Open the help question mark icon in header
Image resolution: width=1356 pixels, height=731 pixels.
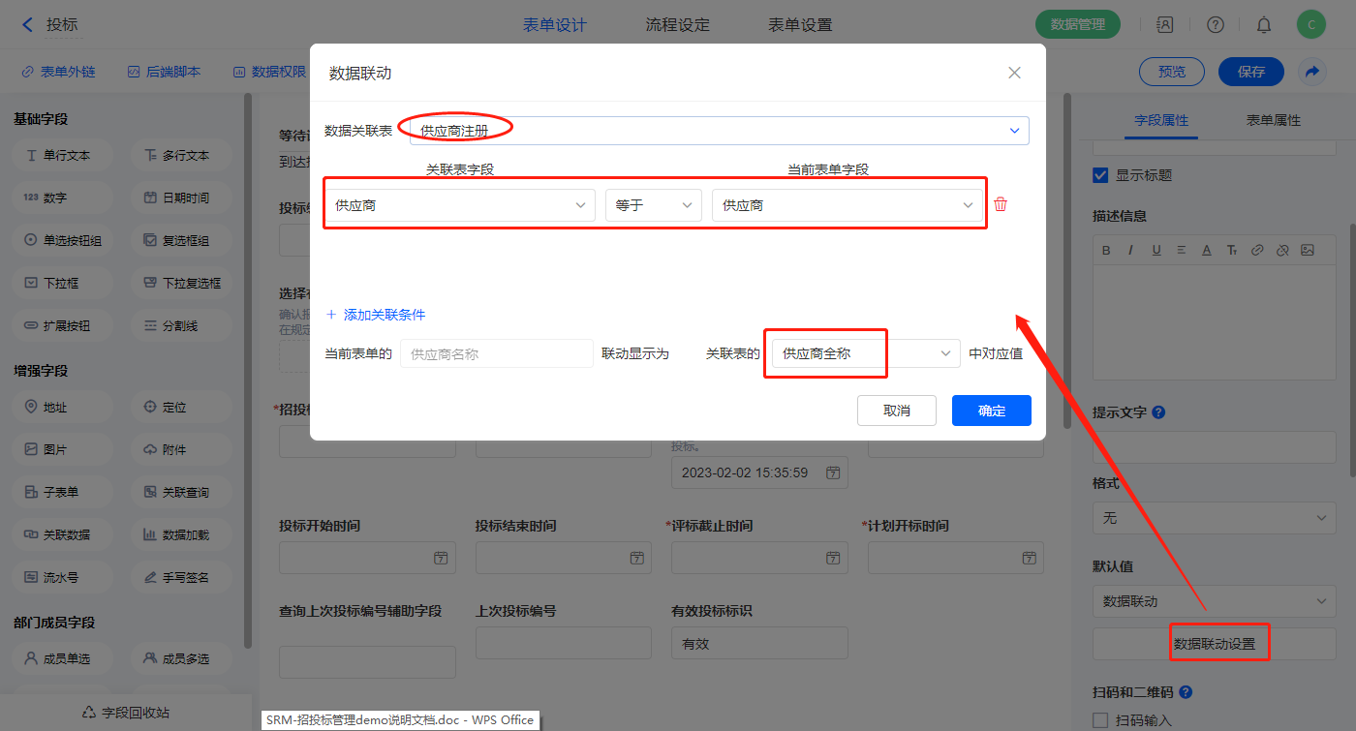click(x=1215, y=25)
